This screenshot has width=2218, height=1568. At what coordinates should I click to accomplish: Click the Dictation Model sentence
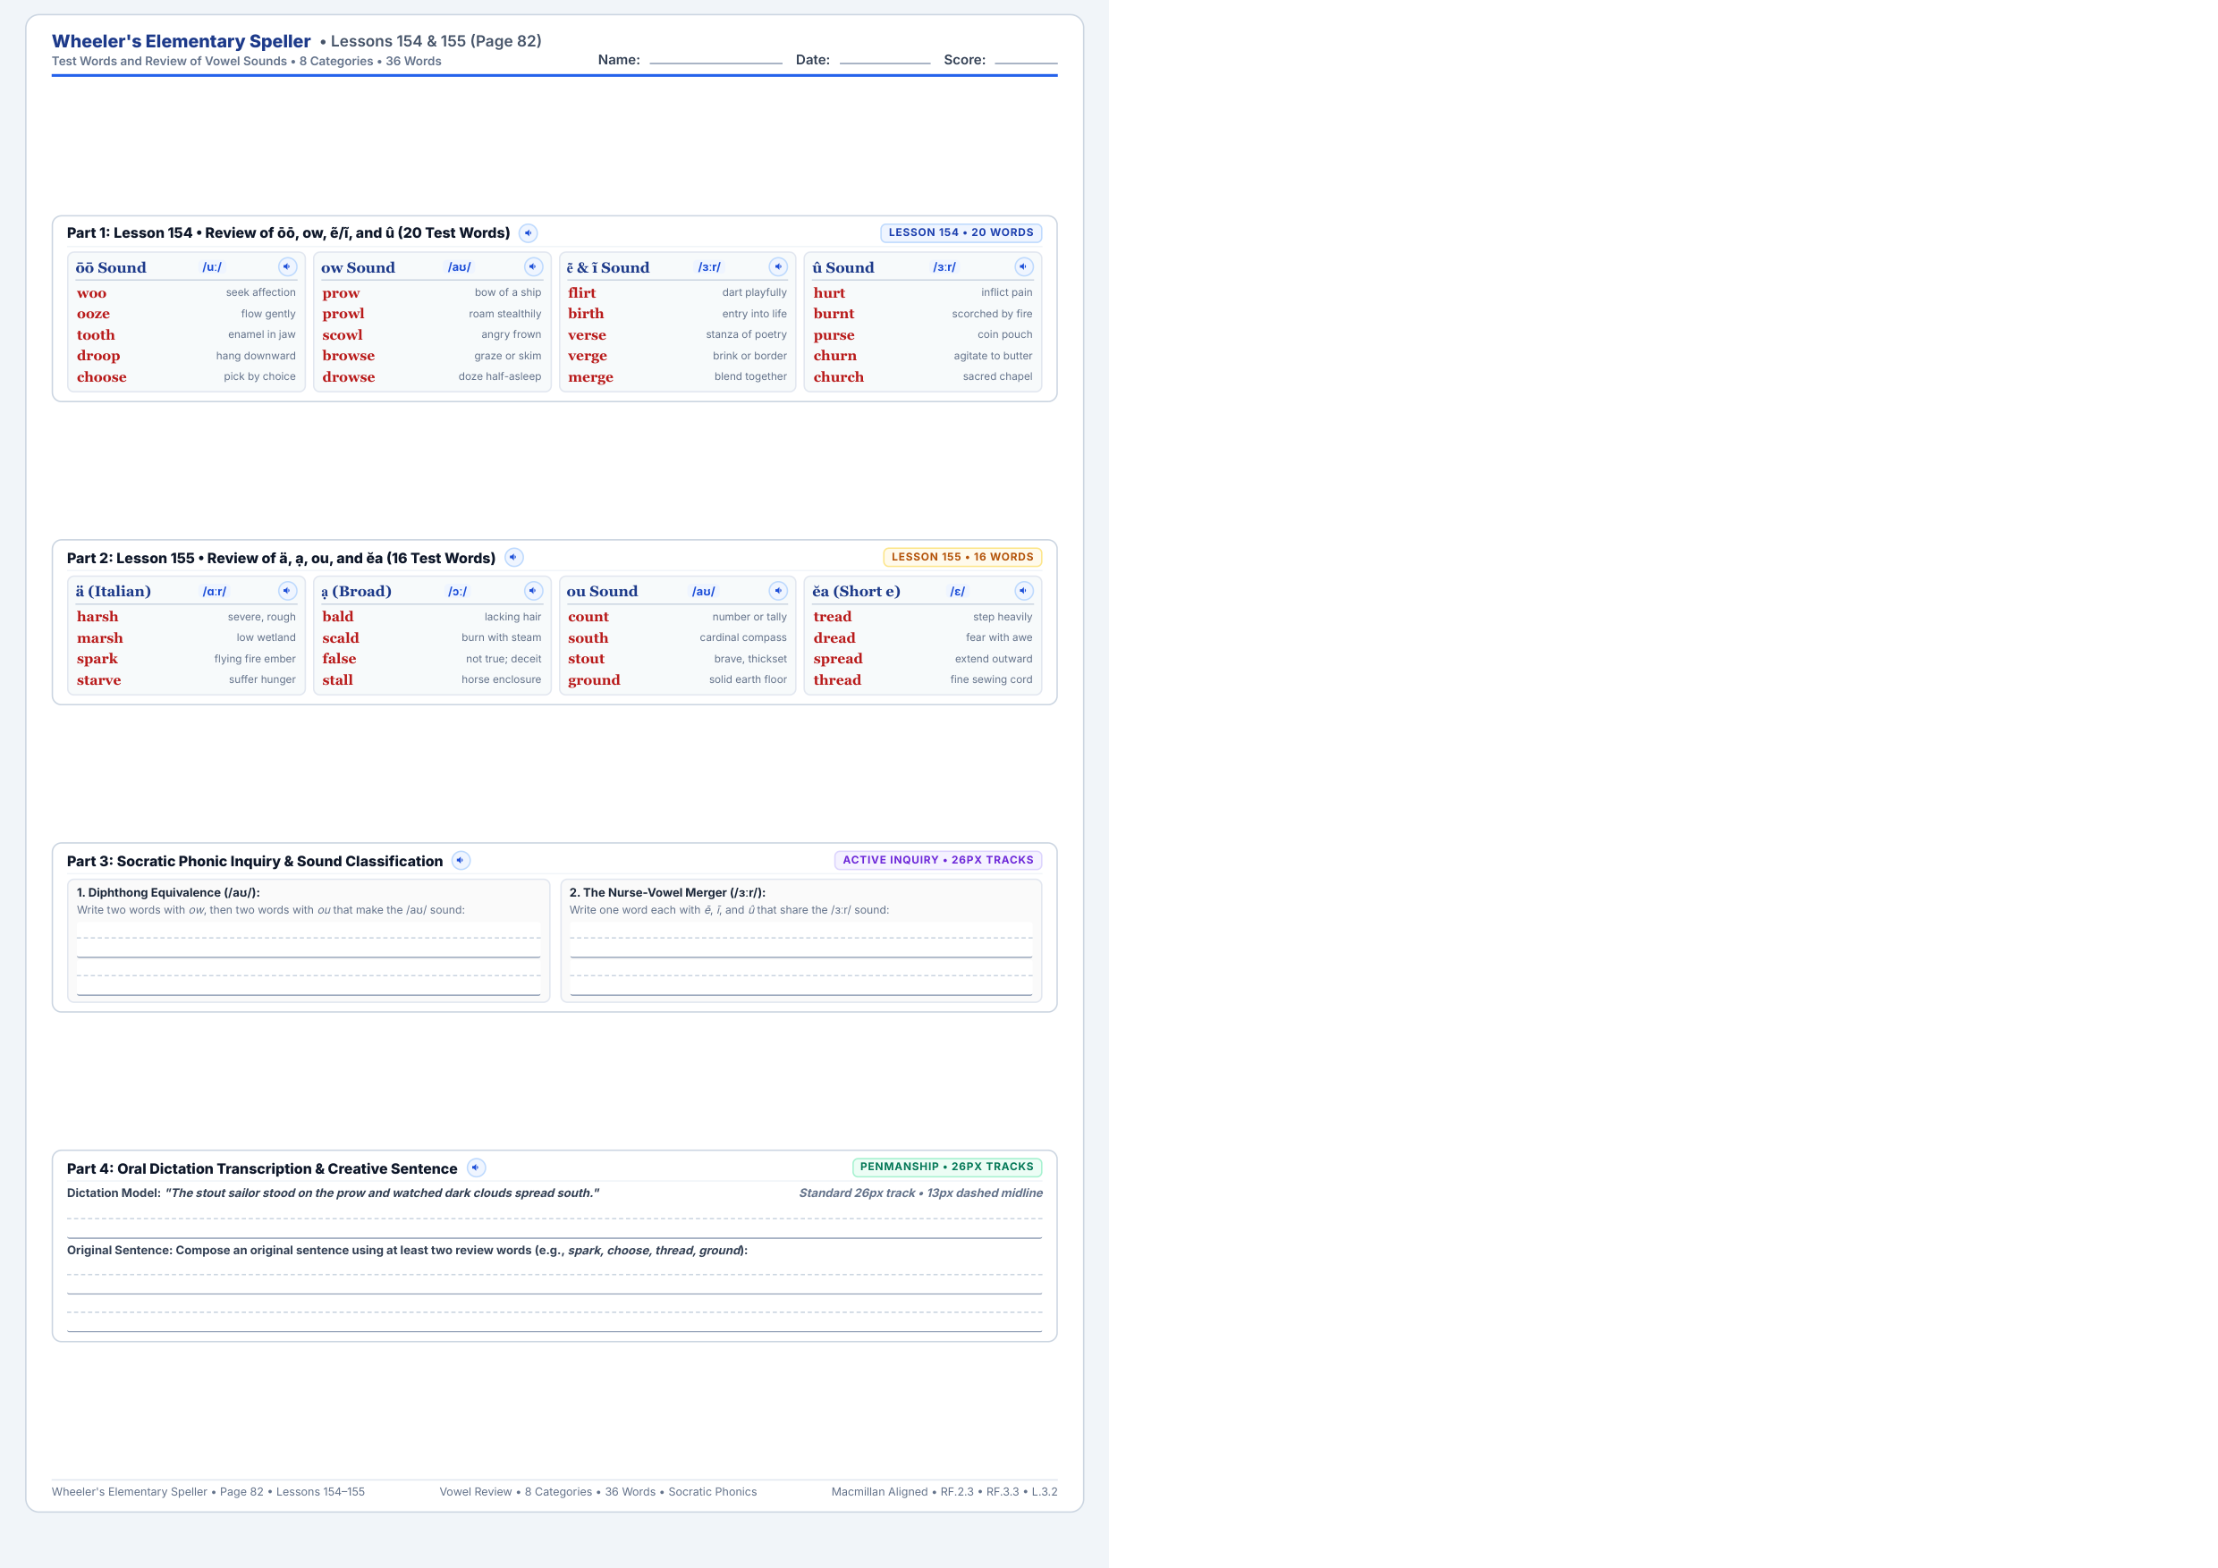pyautogui.click(x=382, y=1193)
